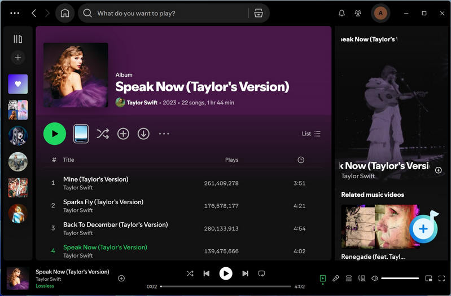Open the Friend Activity icon
This screenshot has height=296, width=451.
click(x=358, y=13)
